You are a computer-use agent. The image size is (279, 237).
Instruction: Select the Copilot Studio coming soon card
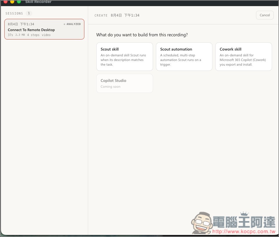(x=125, y=83)
